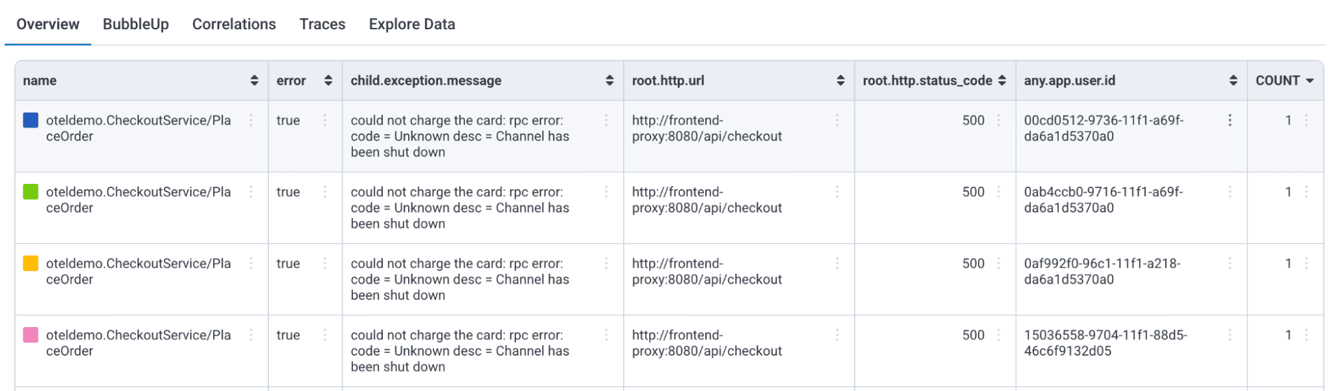Open kebab menu for user id 0ab4ccb0
The image size is (1331, 391).
click(1230, 192)
